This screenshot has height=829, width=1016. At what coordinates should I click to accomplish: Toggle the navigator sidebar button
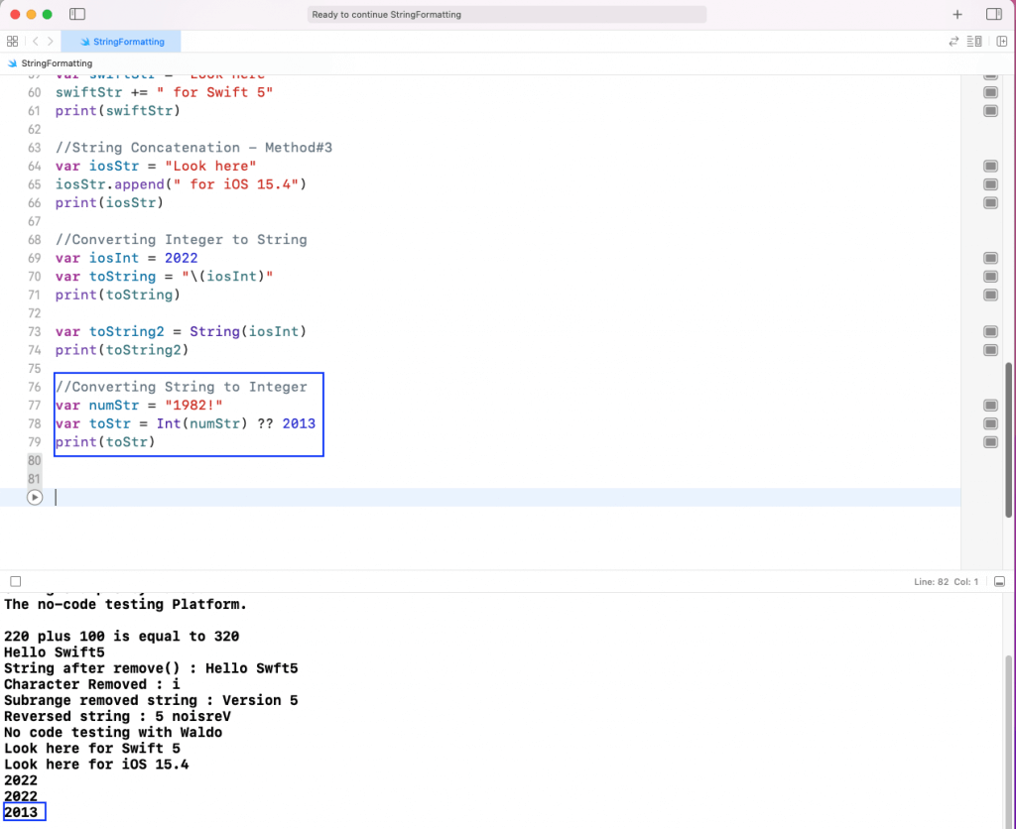(x=77, y=15)
